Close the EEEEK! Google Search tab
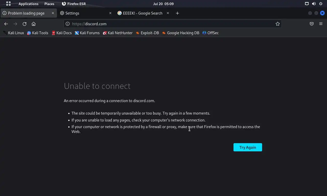This screenshot has height=196, width=327. 168,13
